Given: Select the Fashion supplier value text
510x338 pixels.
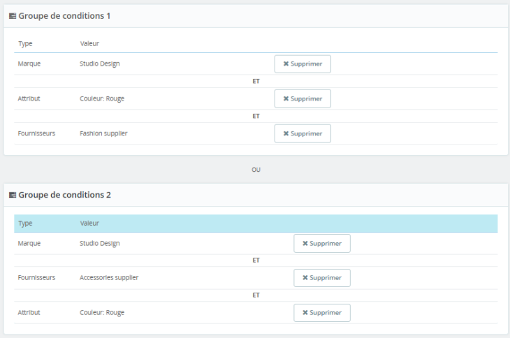Looking at the screenshot, I should [x=103, y=133].
